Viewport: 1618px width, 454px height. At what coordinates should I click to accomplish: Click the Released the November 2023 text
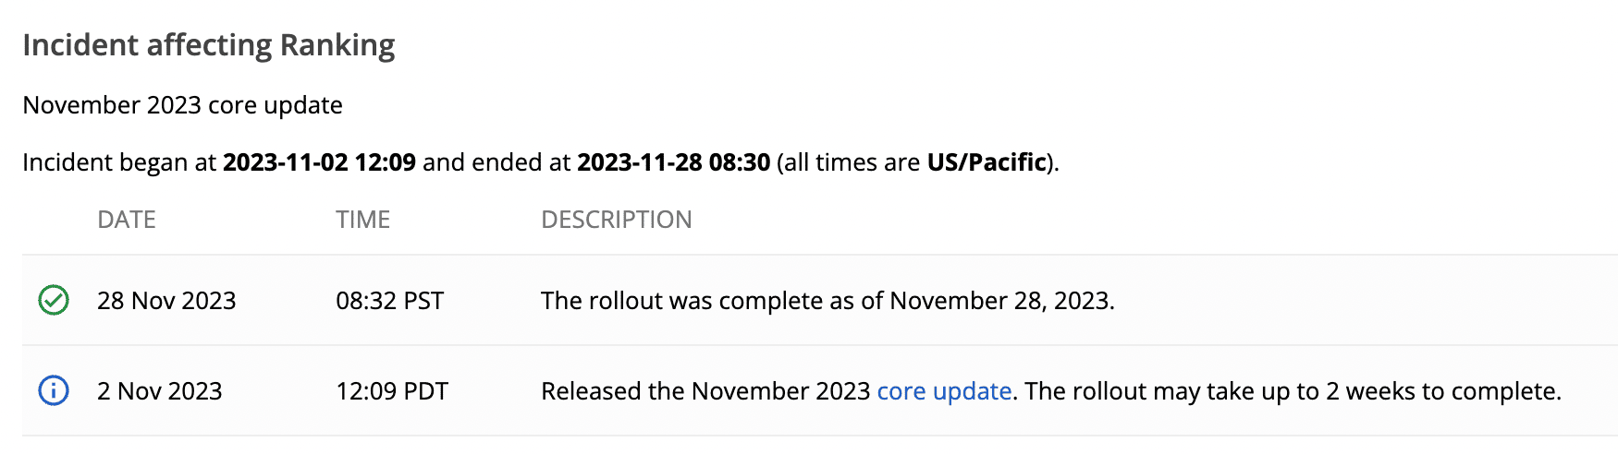[x=705, y=391]
